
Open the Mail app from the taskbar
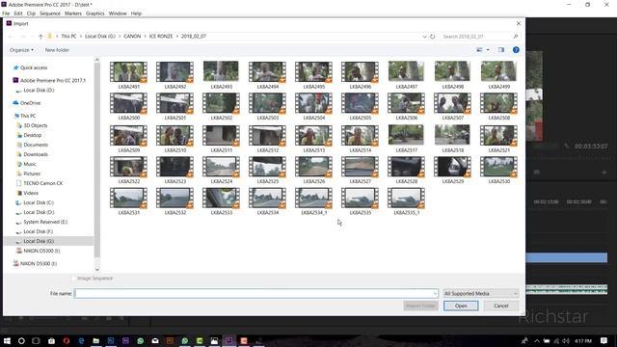[x=155, y=340]
